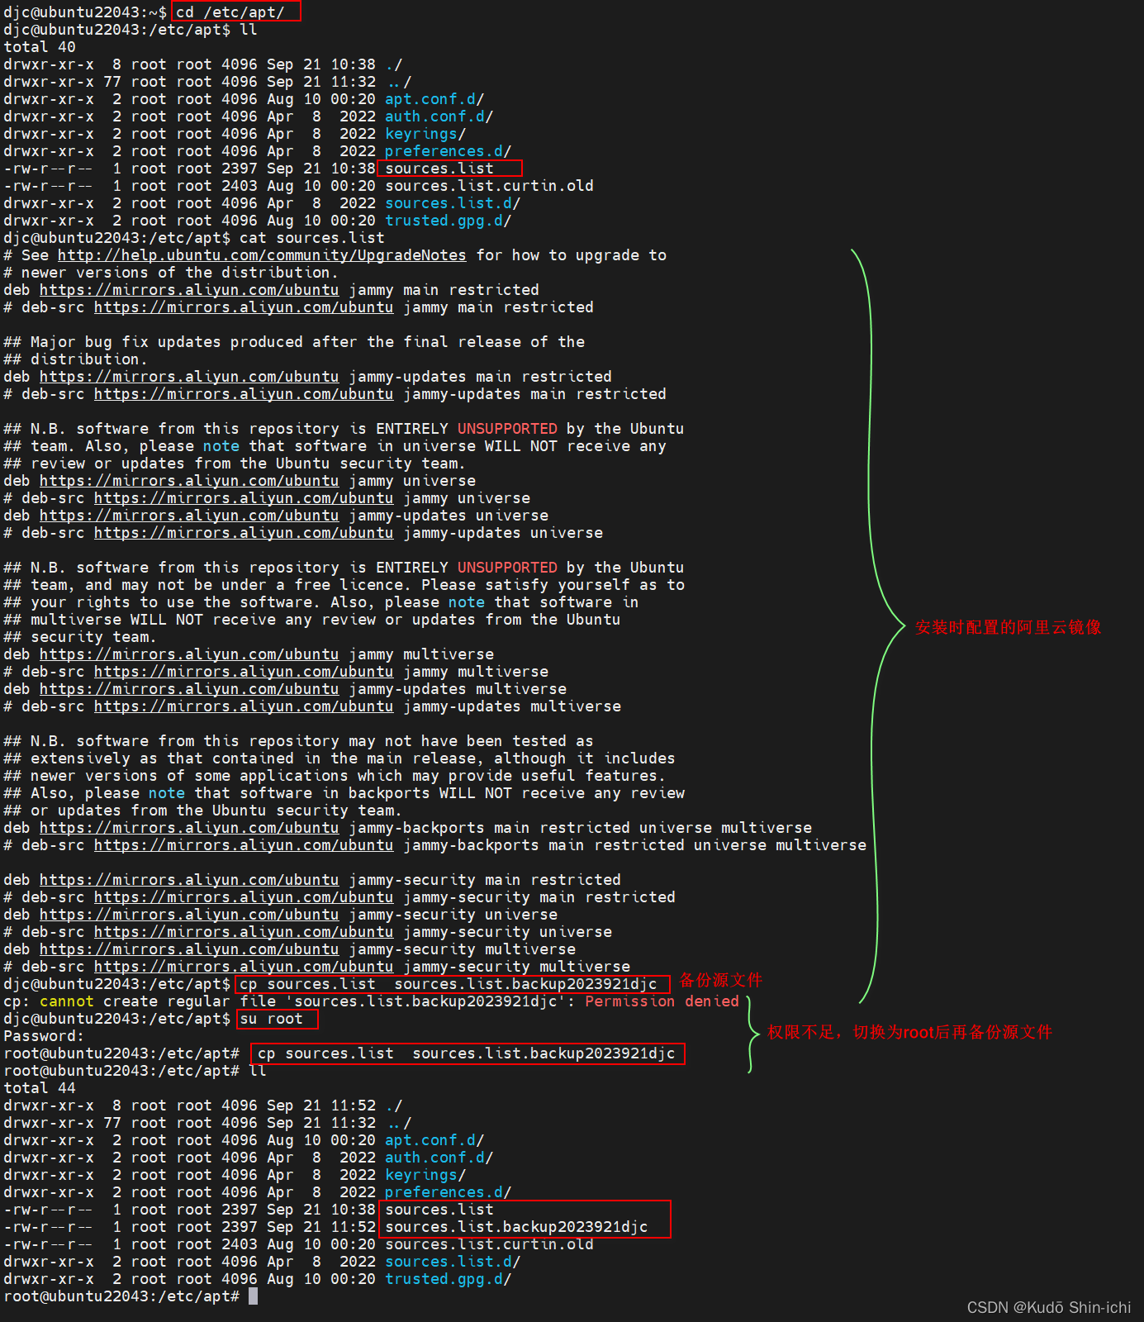The width and height of the screenshot is (1144, 1322).
Task: Click 'note' in 'software in universe WILL NOT' line
Action: [221, 446]
